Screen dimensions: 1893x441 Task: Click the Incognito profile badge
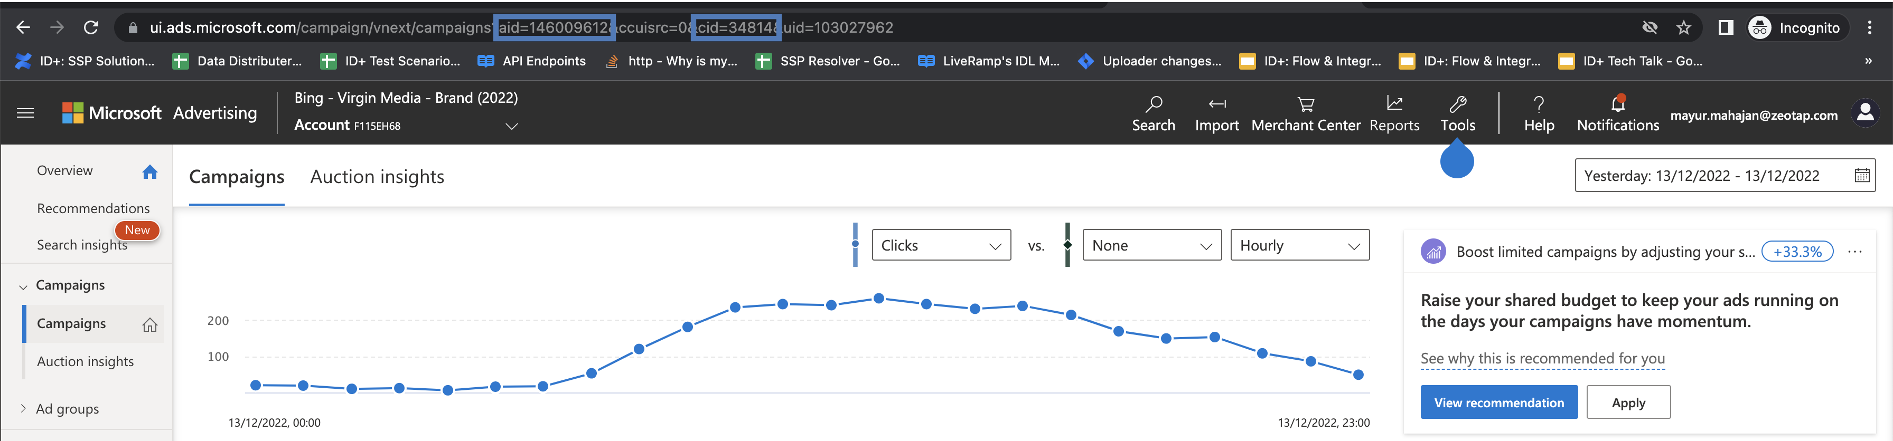(1797, 28)
